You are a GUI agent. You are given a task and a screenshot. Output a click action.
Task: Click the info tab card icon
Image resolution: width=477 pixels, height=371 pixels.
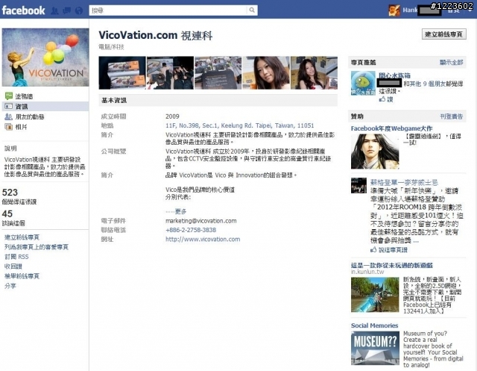(8, 106)
